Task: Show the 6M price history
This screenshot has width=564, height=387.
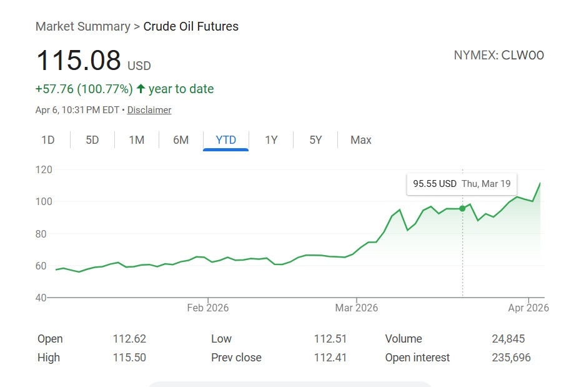Action: point(181,140)
